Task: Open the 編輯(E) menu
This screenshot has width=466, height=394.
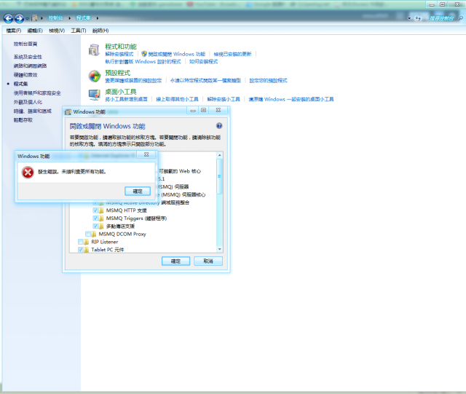Action: click(35, 31)
